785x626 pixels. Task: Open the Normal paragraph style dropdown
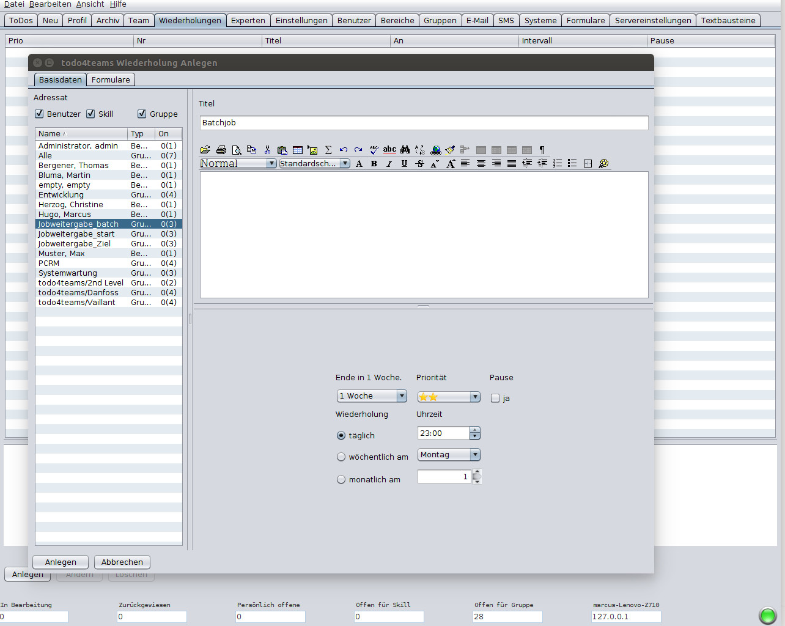coord(238,163)
